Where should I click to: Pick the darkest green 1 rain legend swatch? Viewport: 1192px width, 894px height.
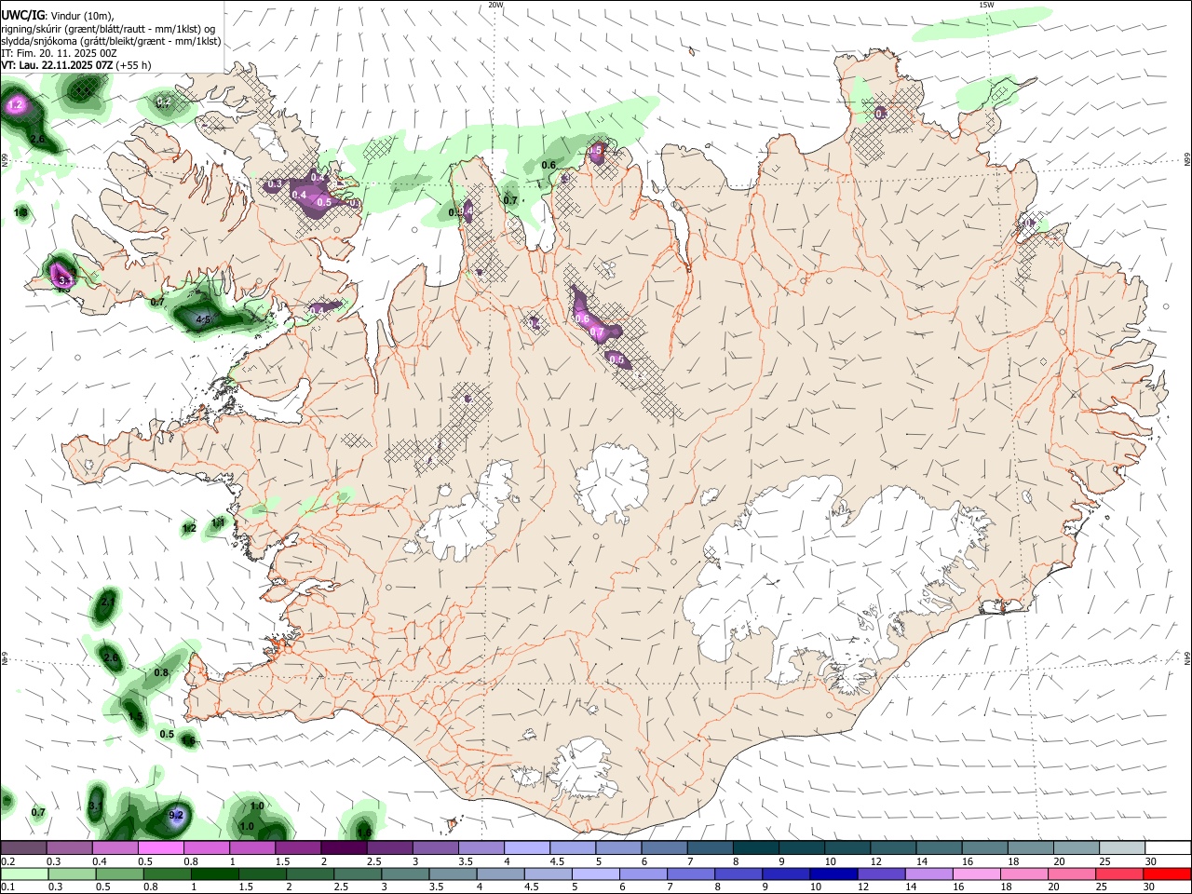pyautogui.click(x=215, y=874)
